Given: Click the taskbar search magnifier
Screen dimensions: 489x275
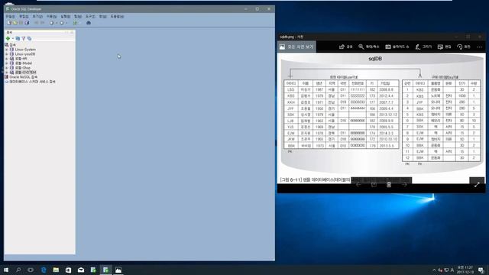Looking at the screenshot, I should coord(18,270).
